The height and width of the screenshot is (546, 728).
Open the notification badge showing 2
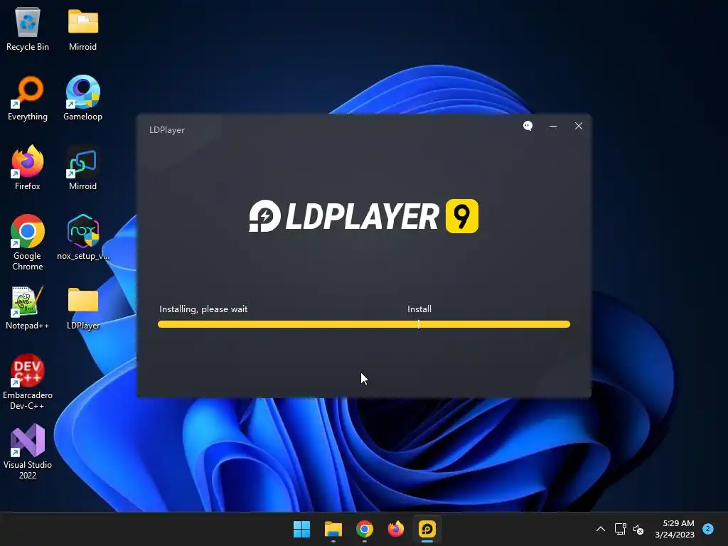pos(708,529)
